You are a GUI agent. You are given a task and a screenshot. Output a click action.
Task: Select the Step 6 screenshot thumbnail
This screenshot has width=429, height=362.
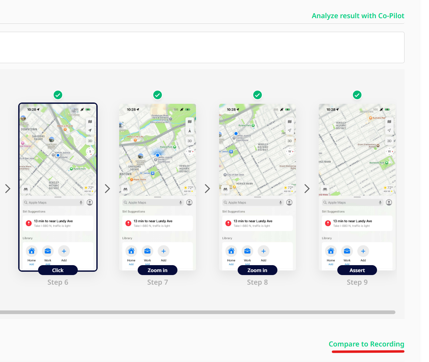(x=58, y=187)
